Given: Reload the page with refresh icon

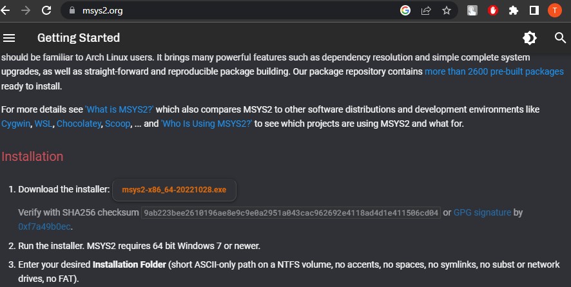Looking at the screenshot, I should point(46,10).
